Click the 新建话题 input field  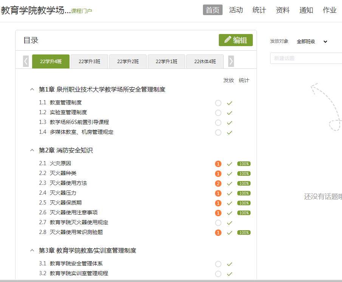tap(306, 58)
